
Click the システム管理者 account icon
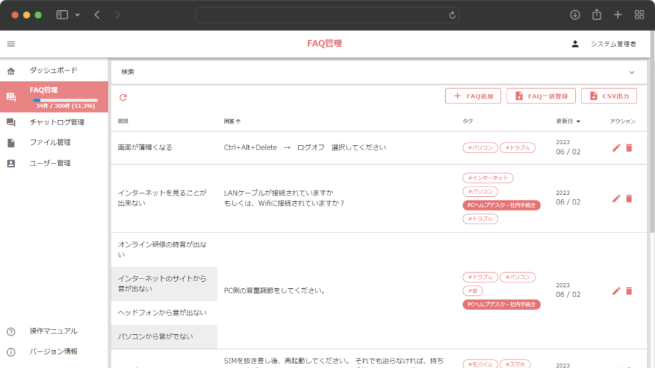pos(577,44)
